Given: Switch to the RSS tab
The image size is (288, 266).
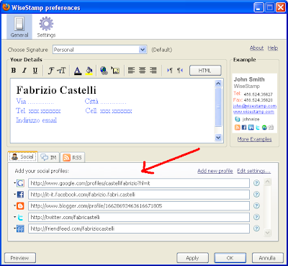Looking at the screenshot, I should coord(73,157).
